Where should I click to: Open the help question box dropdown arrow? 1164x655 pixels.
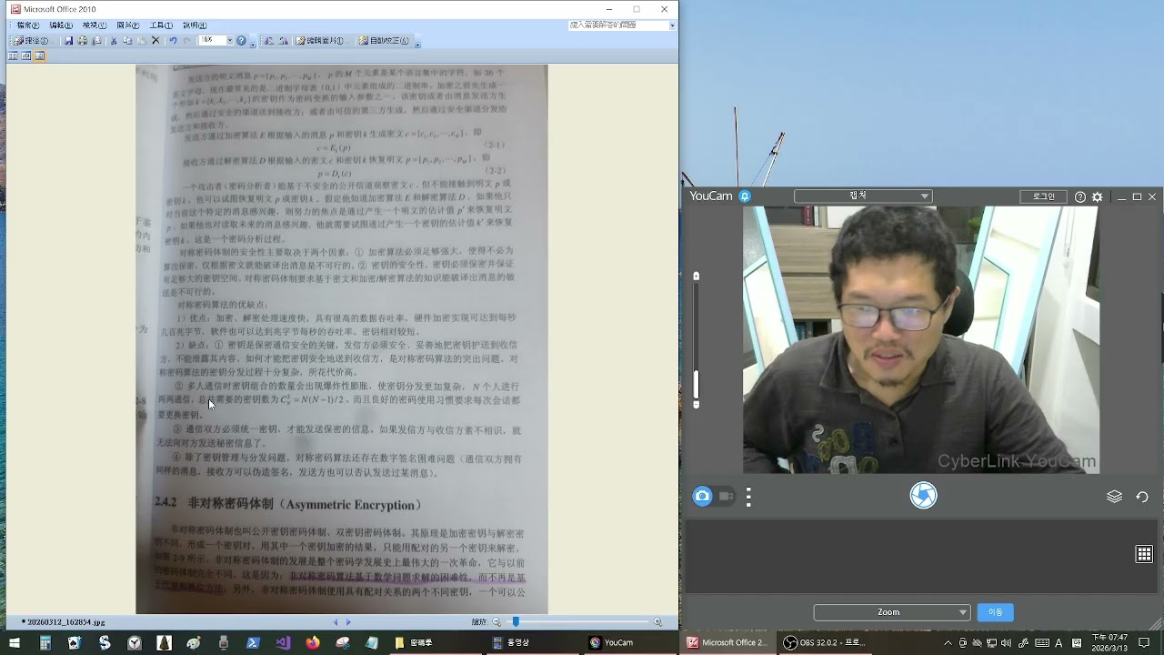click(672, 25)
